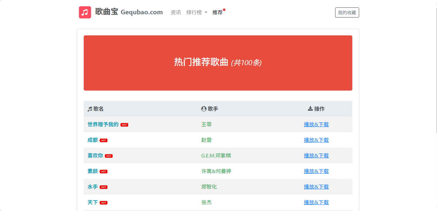The image size is (437, 211).
Task: Click 播放&下载 for 水手
Action: point(316,187)
